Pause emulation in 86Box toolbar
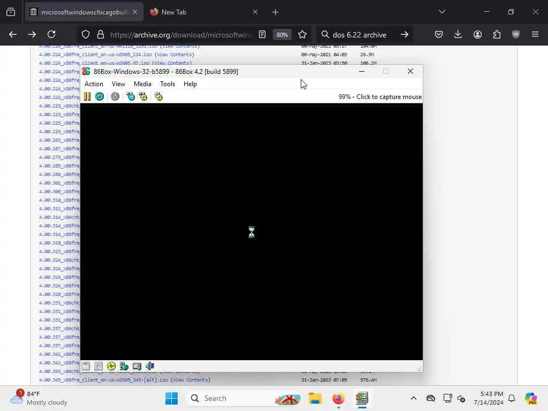Viewport: 548px width, 411px height. pyautogui.click(x=87, y=96)
